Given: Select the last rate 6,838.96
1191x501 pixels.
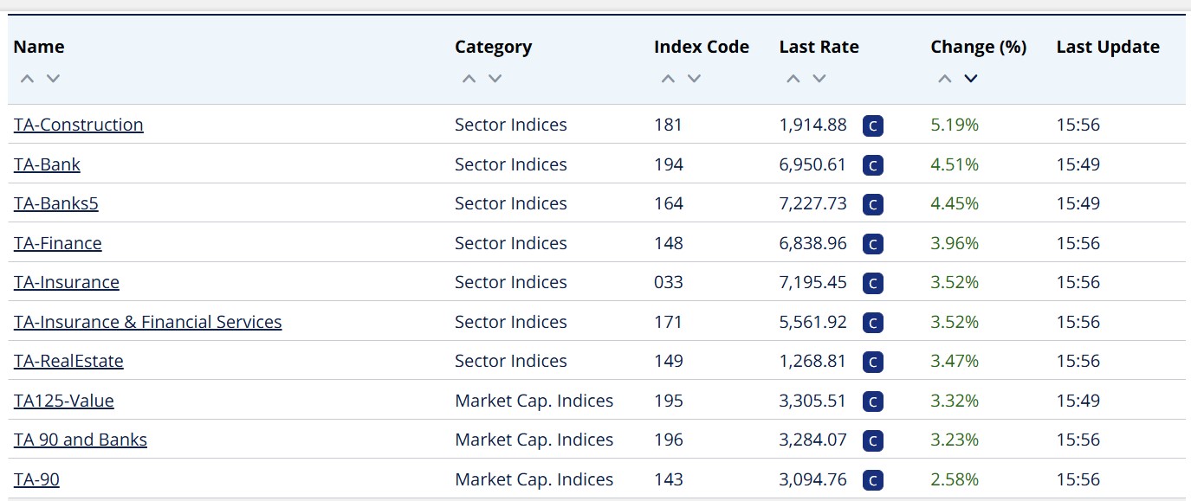Looking at the screenshot, I should pos(813,243).
